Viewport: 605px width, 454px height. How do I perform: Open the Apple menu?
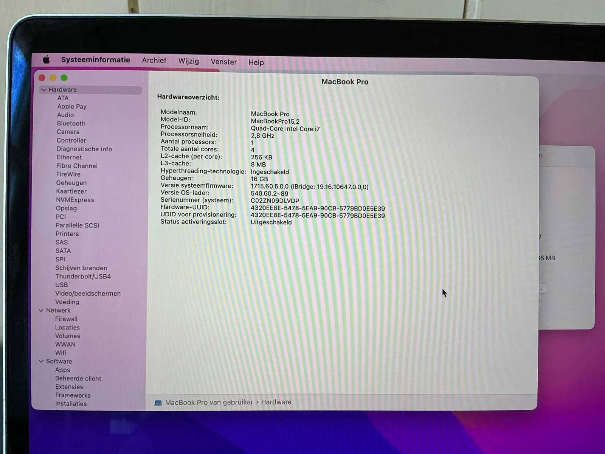pos(46,60)
